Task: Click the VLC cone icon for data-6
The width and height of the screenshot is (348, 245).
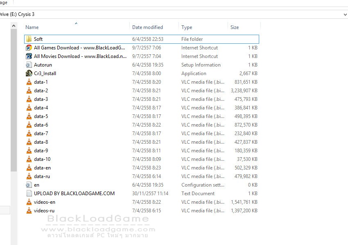Action: click(29, 125)
